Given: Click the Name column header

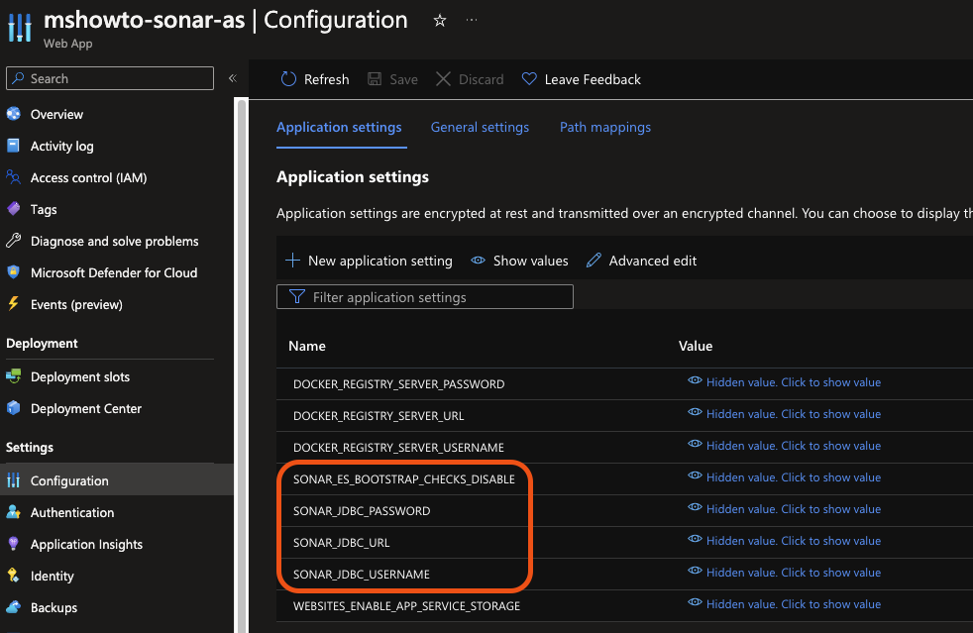Looking at the screenshot, I should [x=307, y=346].
